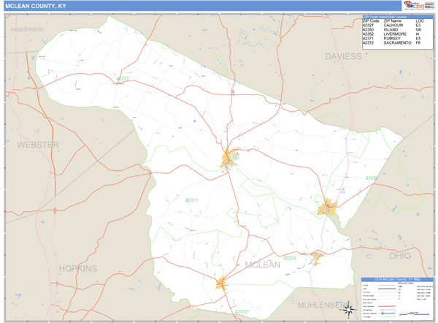
Task: Click the ZIP Name column header
Action: (x=393, y=21)
